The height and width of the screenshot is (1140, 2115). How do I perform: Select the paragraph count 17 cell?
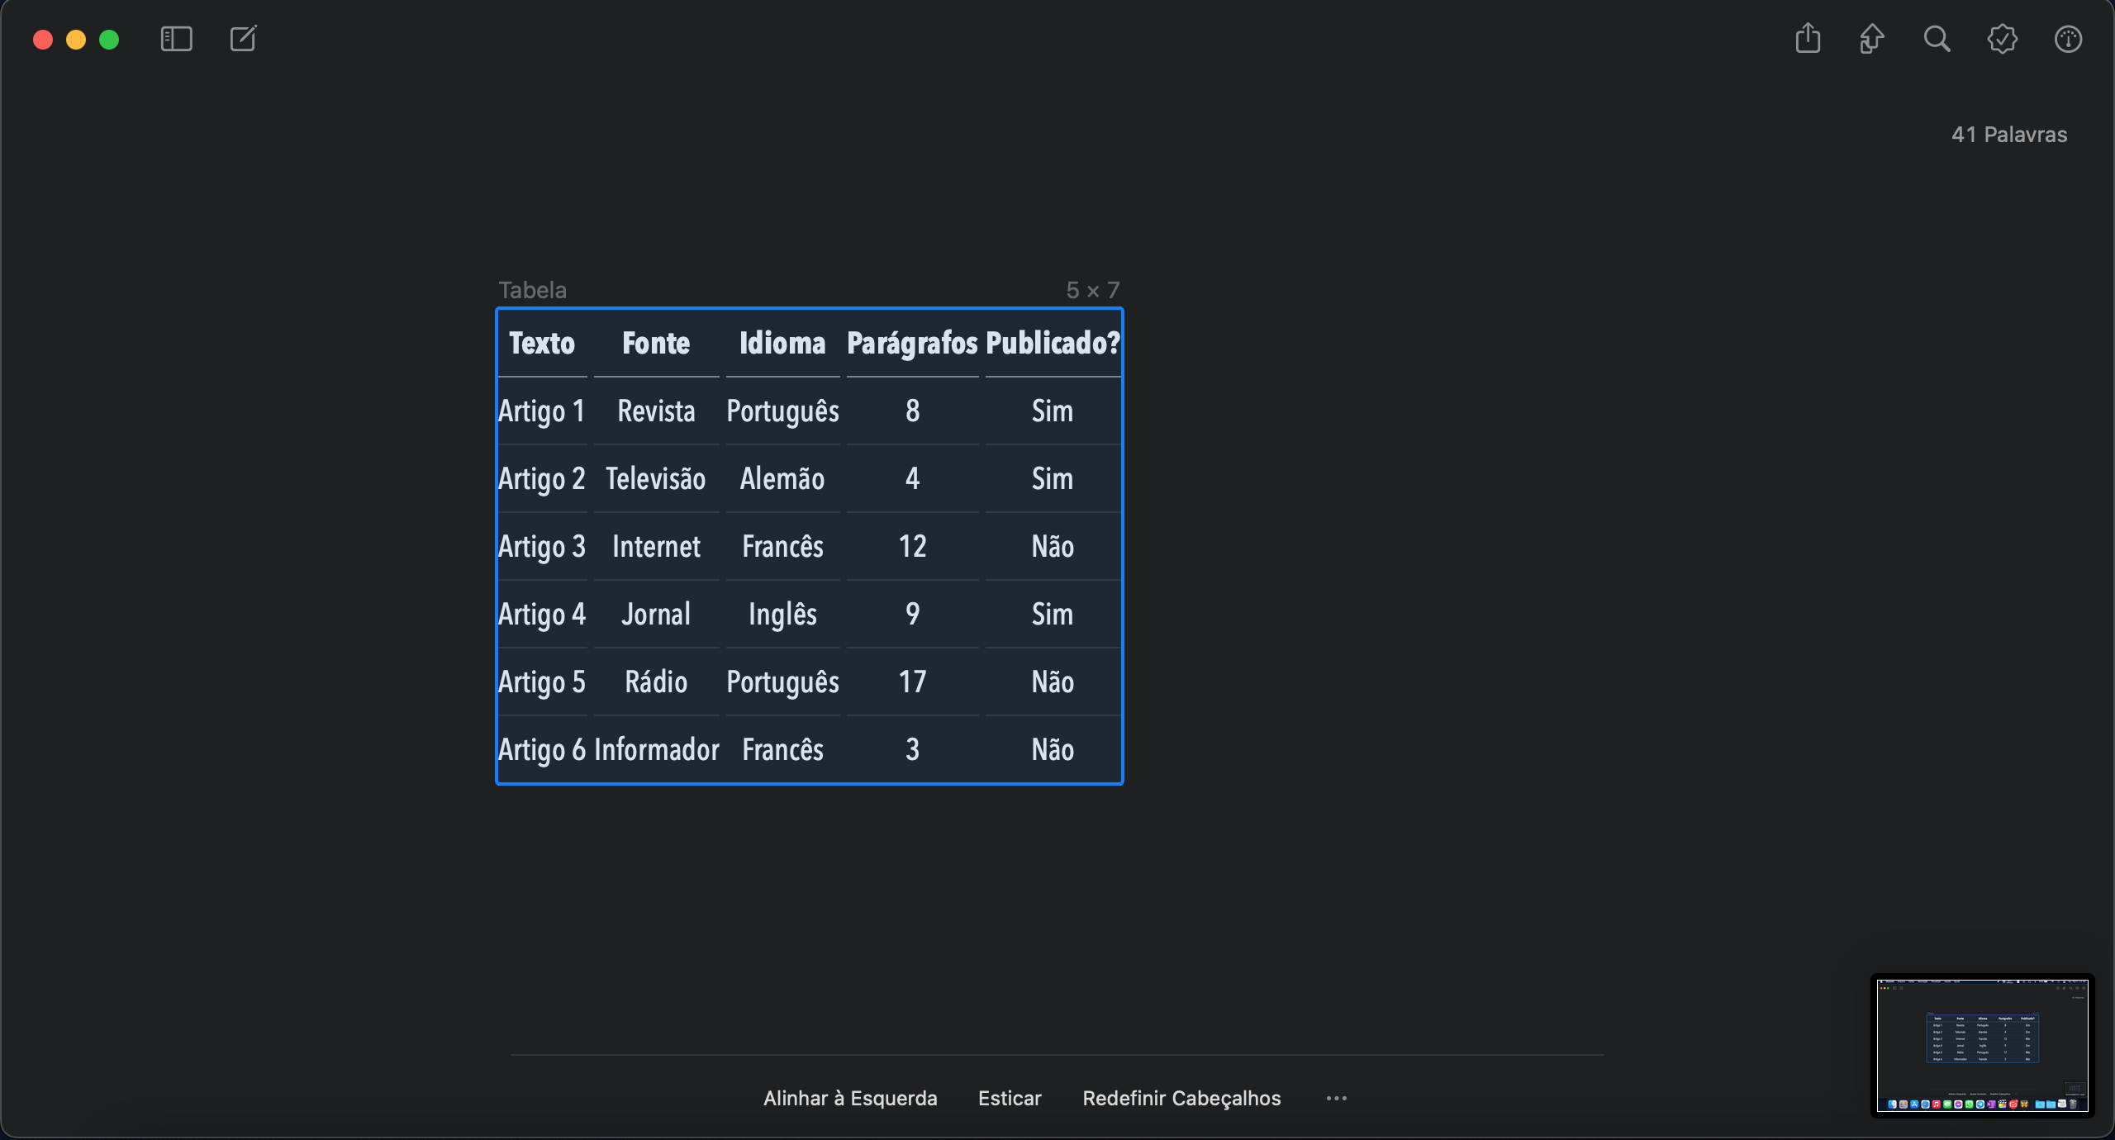pos(912,682)
